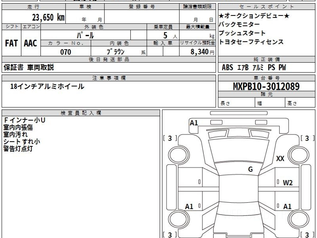
Task: Select the リサイクル預託金 header
Action: (198, 43)
